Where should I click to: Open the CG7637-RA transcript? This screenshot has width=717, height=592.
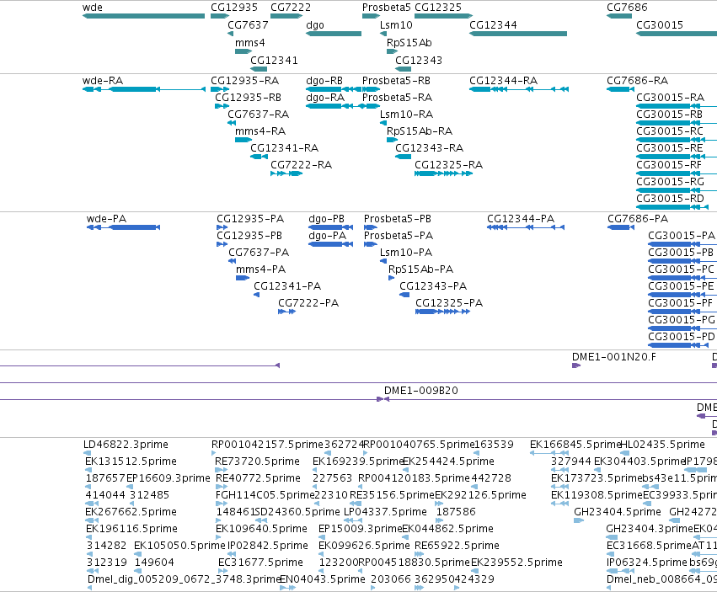tap(232, 123)
